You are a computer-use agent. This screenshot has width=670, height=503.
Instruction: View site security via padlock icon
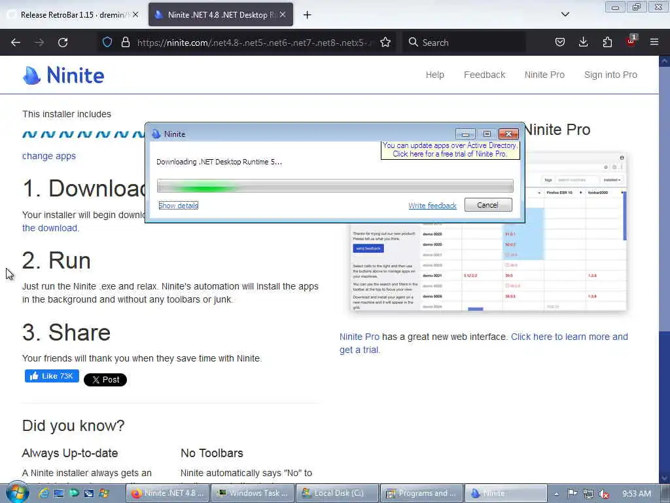pos(125,42)
